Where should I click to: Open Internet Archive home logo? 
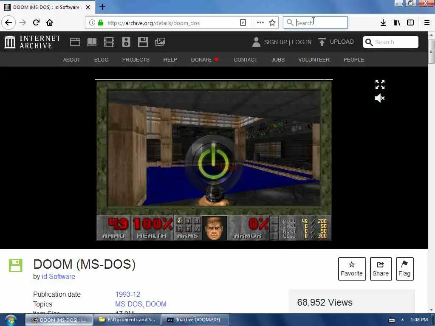pos(32,42)
